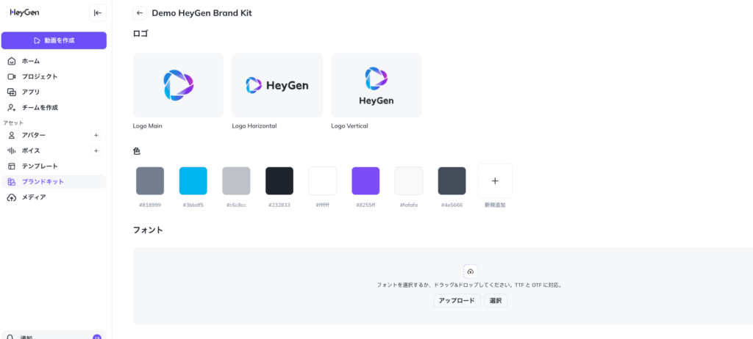Click the Logo Main label

point(147,126)
